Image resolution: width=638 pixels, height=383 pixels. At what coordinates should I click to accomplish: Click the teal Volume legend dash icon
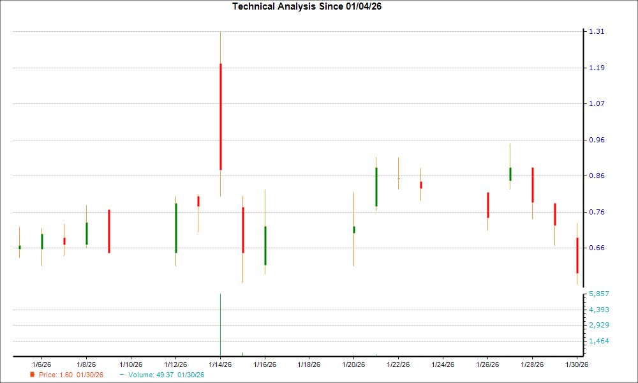[x=121, y=375]
